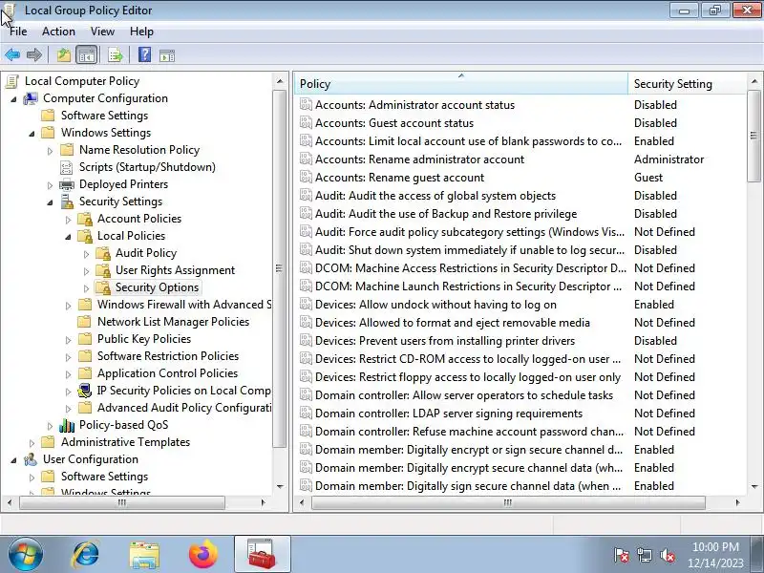The height and width of the screenshot is (573, 764).
Task: Select Network List Manager Policies
Action: click(x=173, y=322)
